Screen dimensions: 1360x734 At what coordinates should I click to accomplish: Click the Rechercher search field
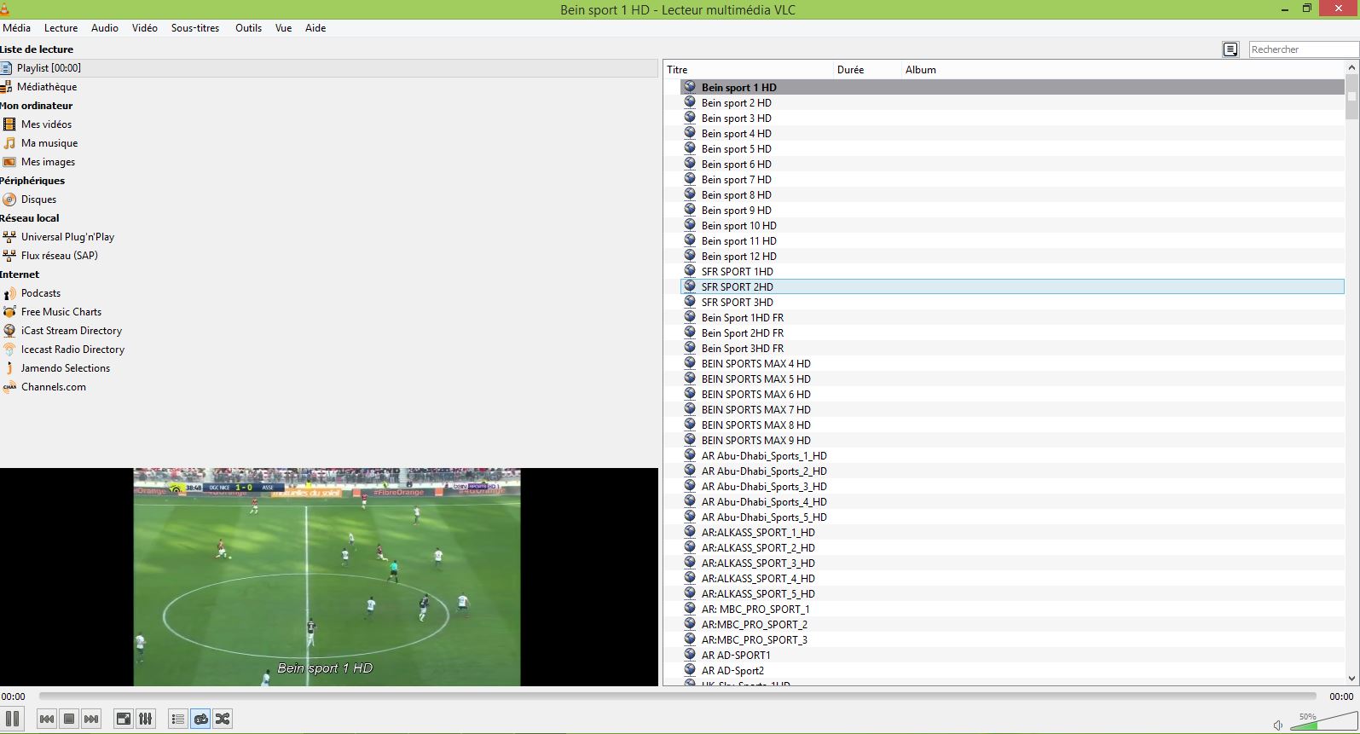[x=1304, y=49]
